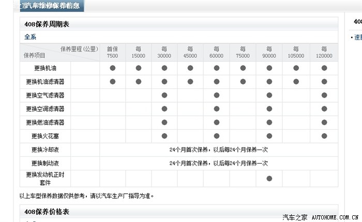Click the 更换空气滤清器 dot under 30000
362x222 pixels.
[x=164, y=95]
